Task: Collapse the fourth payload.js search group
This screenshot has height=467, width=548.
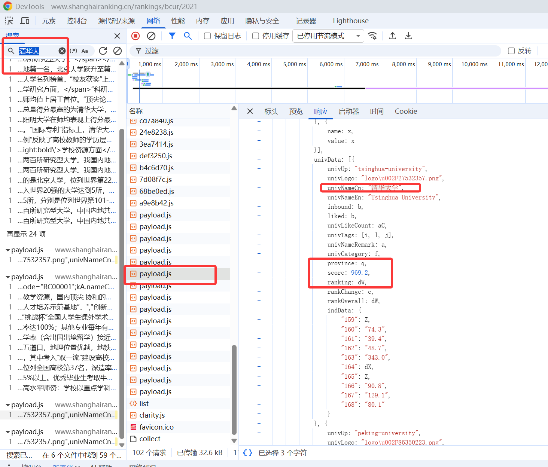Action: pos(8,432)
